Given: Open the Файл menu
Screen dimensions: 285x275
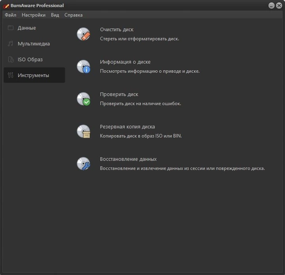Looking at the screenshot, I should (10, 15).
